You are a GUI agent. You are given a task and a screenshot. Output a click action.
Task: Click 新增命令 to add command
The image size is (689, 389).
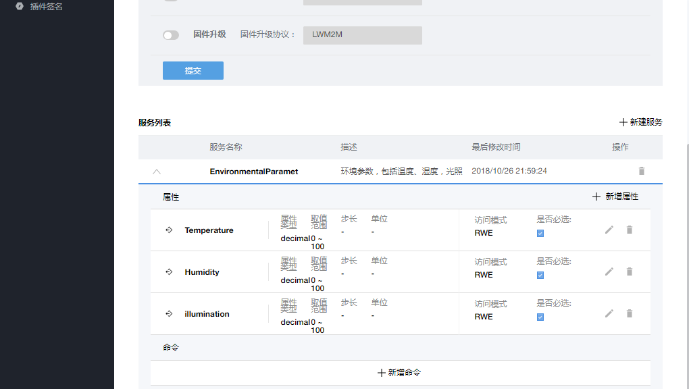pyautogui.click(x=399, y=373)
